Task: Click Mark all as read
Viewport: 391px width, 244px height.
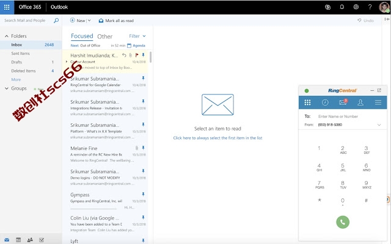Action: 116,20
